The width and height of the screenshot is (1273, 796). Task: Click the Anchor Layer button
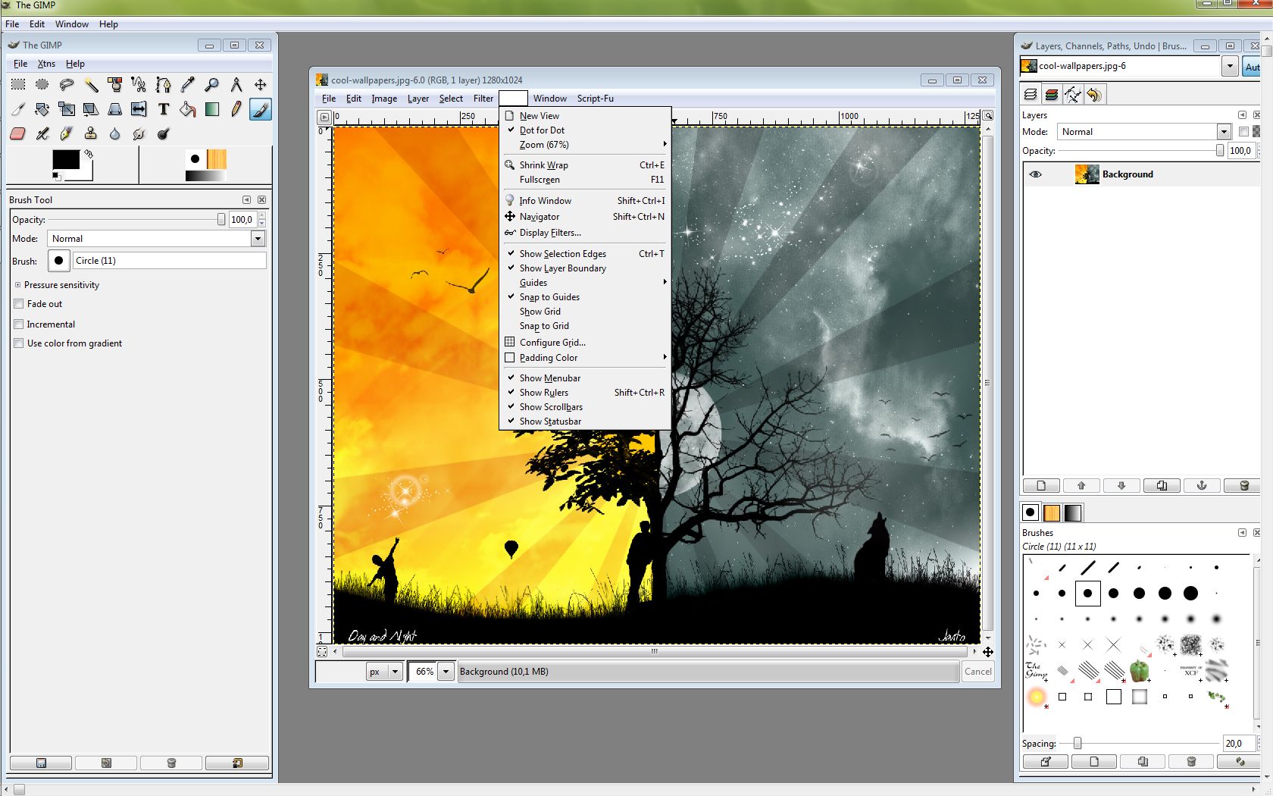coord(1202,486)
